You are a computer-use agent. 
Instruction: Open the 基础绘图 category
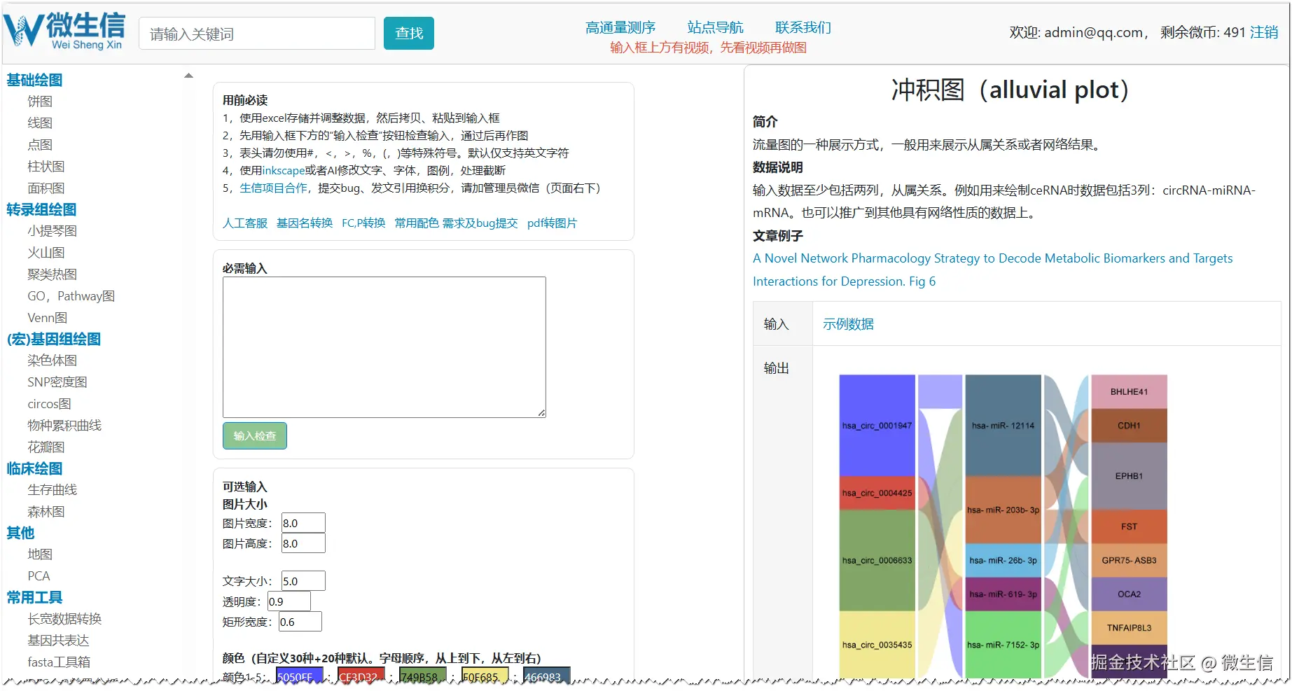(34, 80)
